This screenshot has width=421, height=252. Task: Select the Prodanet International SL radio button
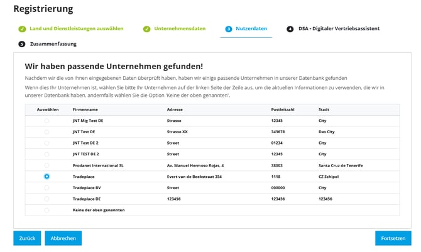(x=47, y=165)
